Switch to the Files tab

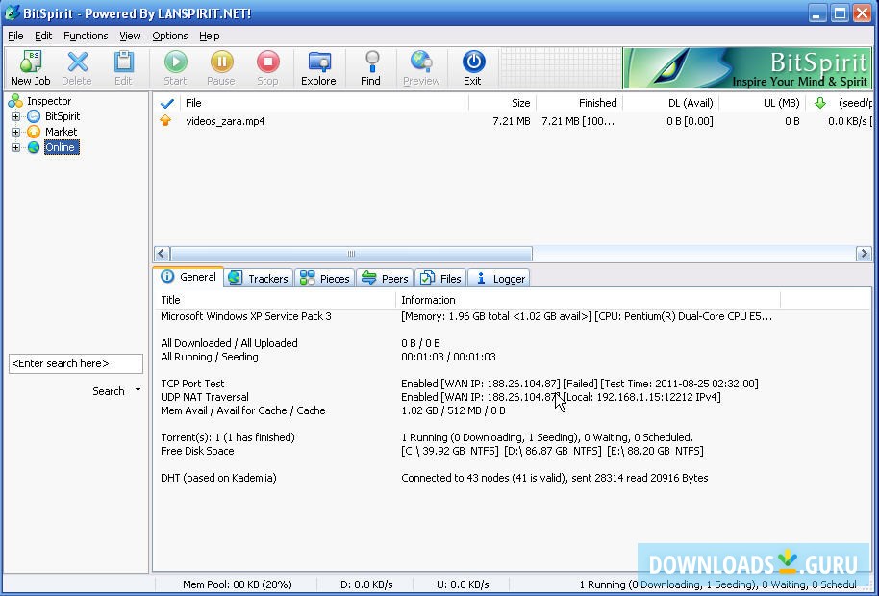[x=440, y=279]
